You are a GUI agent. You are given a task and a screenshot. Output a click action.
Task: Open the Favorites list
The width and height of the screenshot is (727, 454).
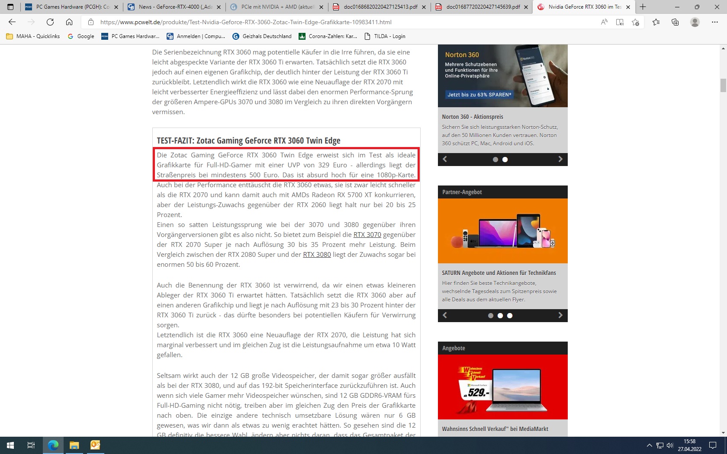[x=656, y=22]
